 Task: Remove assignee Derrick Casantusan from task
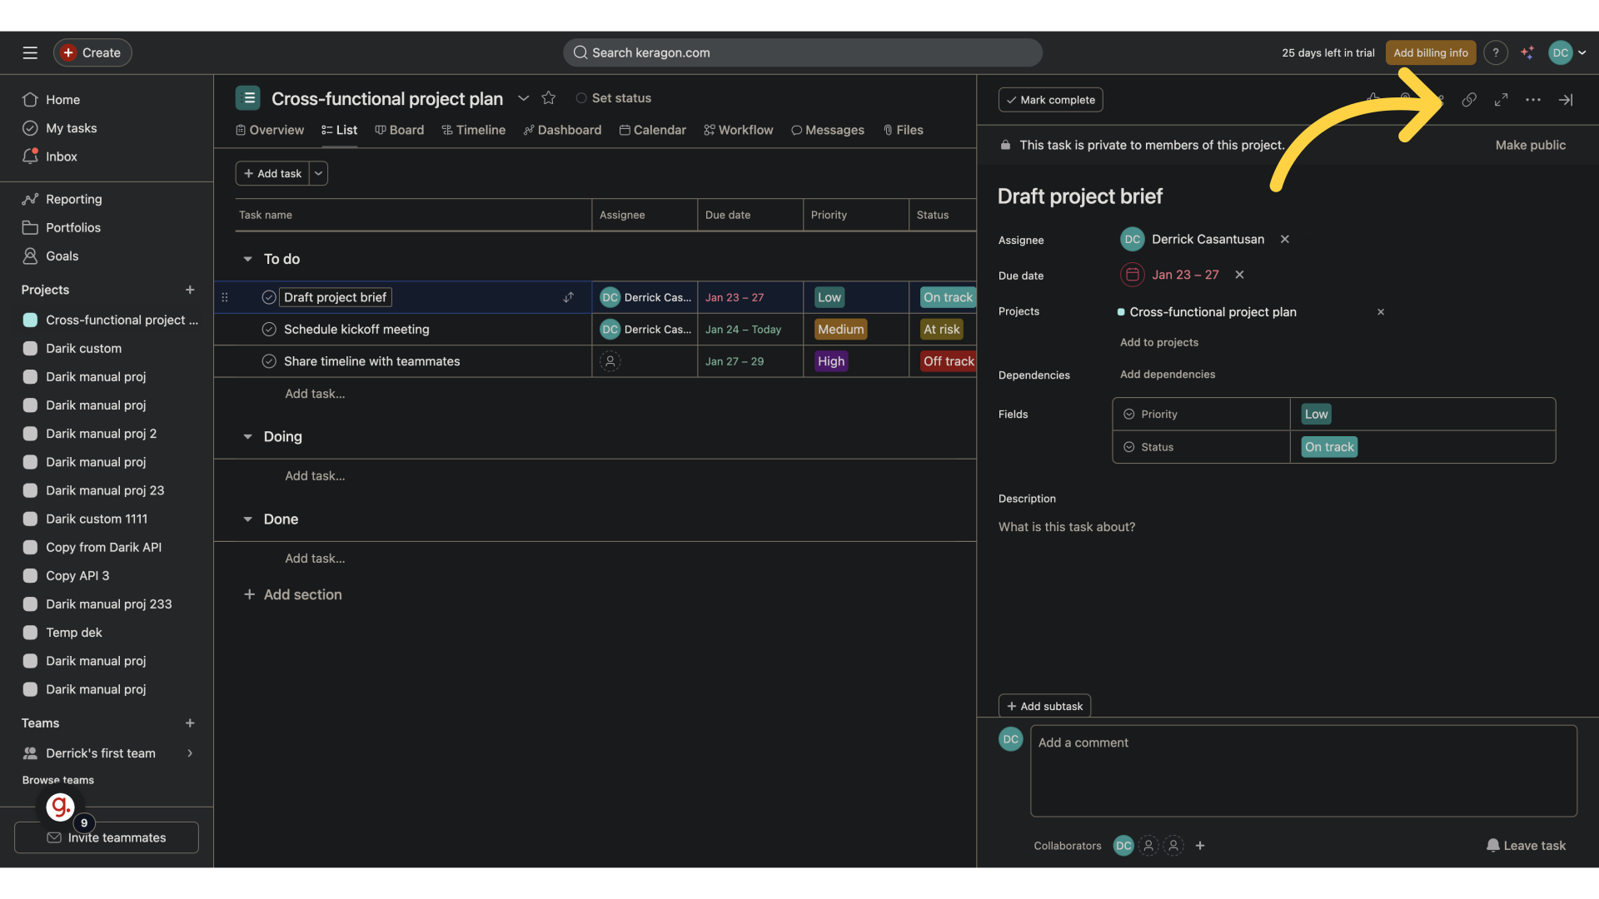click(x=1285, y=239)
